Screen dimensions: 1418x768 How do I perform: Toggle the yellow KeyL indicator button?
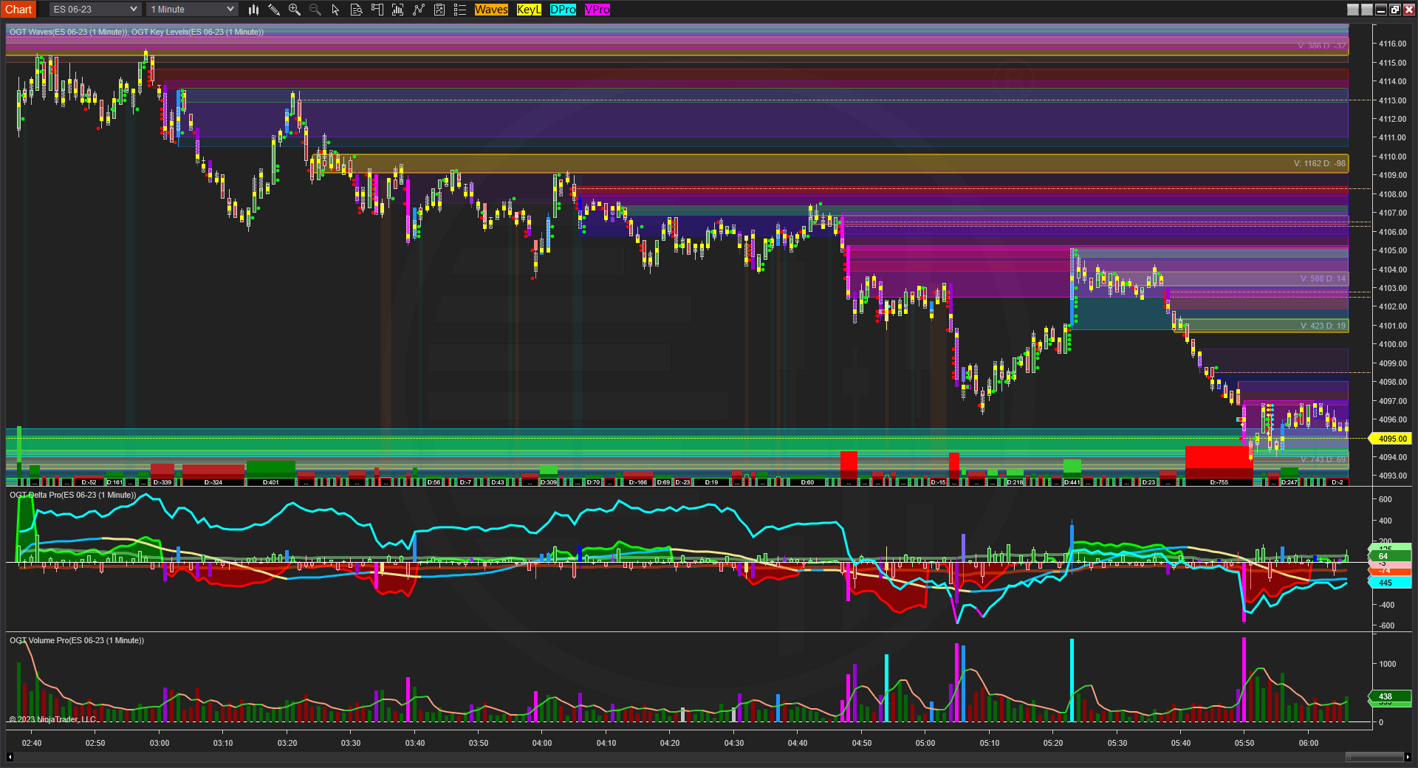tap(529, 10)
